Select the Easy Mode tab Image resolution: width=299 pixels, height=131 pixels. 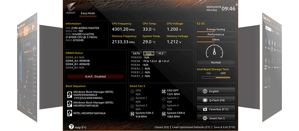click(88, 13)
